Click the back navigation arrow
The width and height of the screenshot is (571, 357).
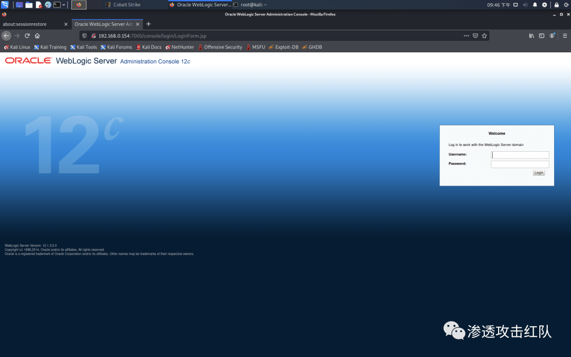pyautogui.click(x=6, y=36)
